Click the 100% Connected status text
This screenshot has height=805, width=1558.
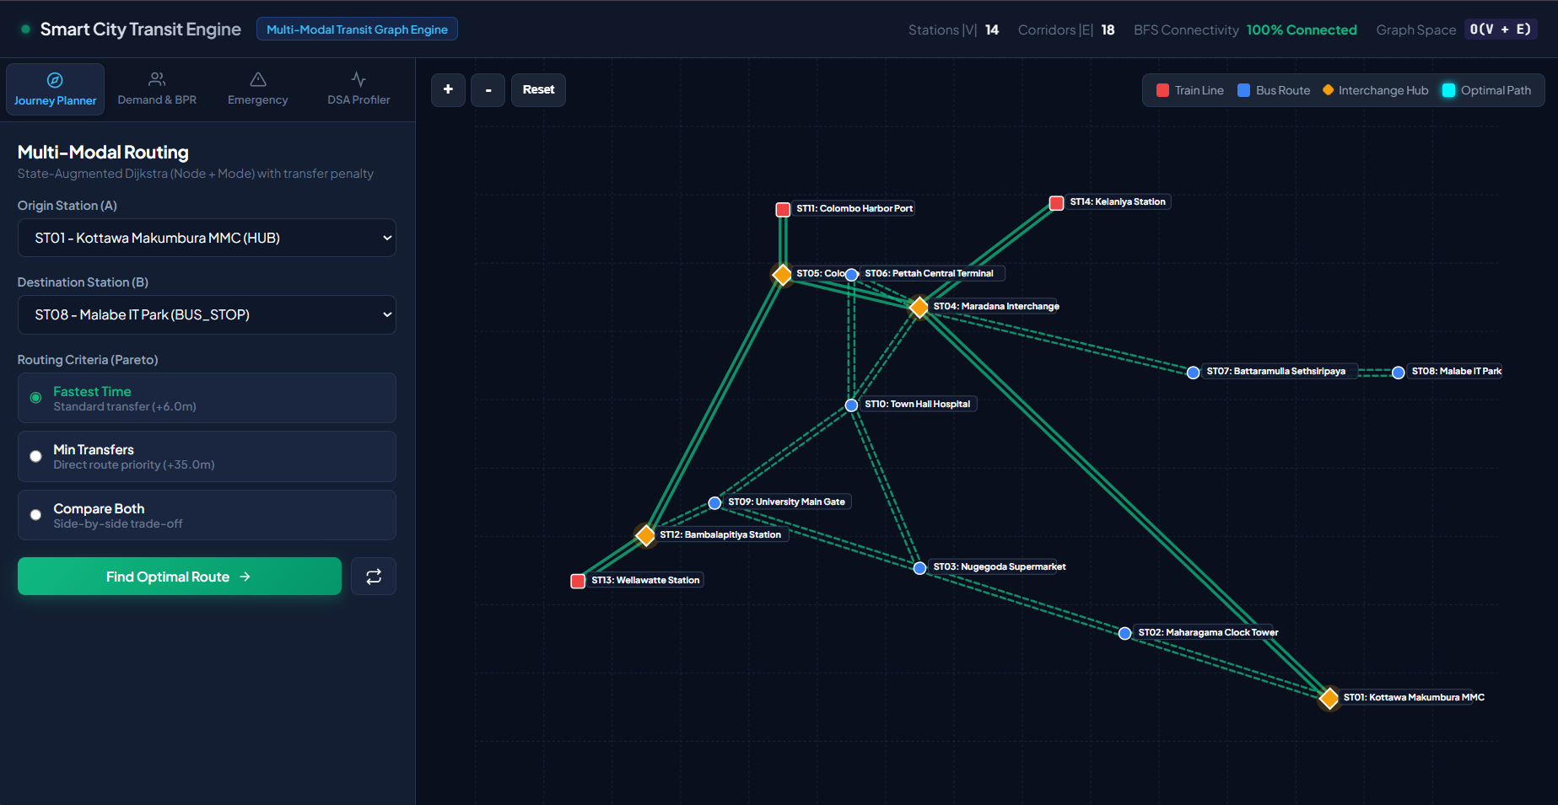(1302, 30)
